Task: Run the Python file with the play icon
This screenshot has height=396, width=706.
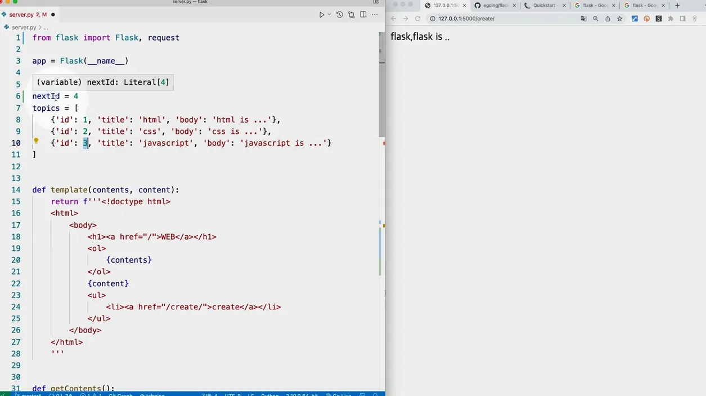Action: (x=322, y=15)
